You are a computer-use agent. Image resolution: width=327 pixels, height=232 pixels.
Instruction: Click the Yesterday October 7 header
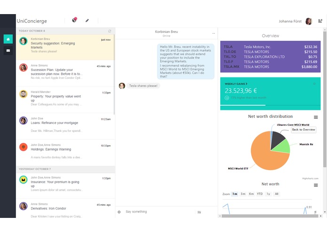point(65,169)
